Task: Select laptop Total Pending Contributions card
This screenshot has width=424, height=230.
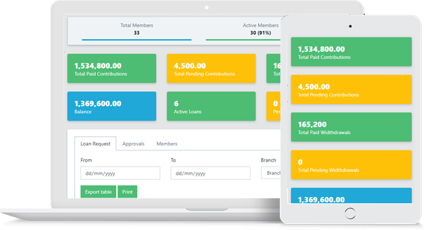Action: point(211,68)
